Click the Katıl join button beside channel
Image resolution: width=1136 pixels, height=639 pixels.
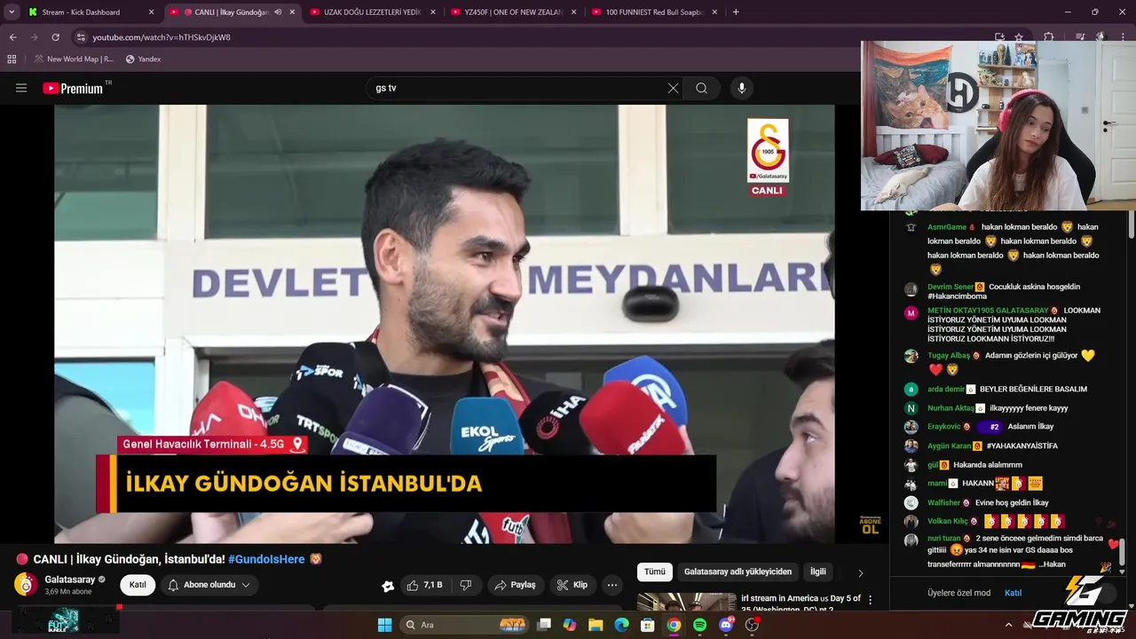[138, 585]
